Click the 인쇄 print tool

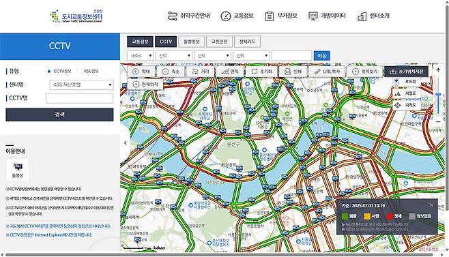click(x=293, y=72)
